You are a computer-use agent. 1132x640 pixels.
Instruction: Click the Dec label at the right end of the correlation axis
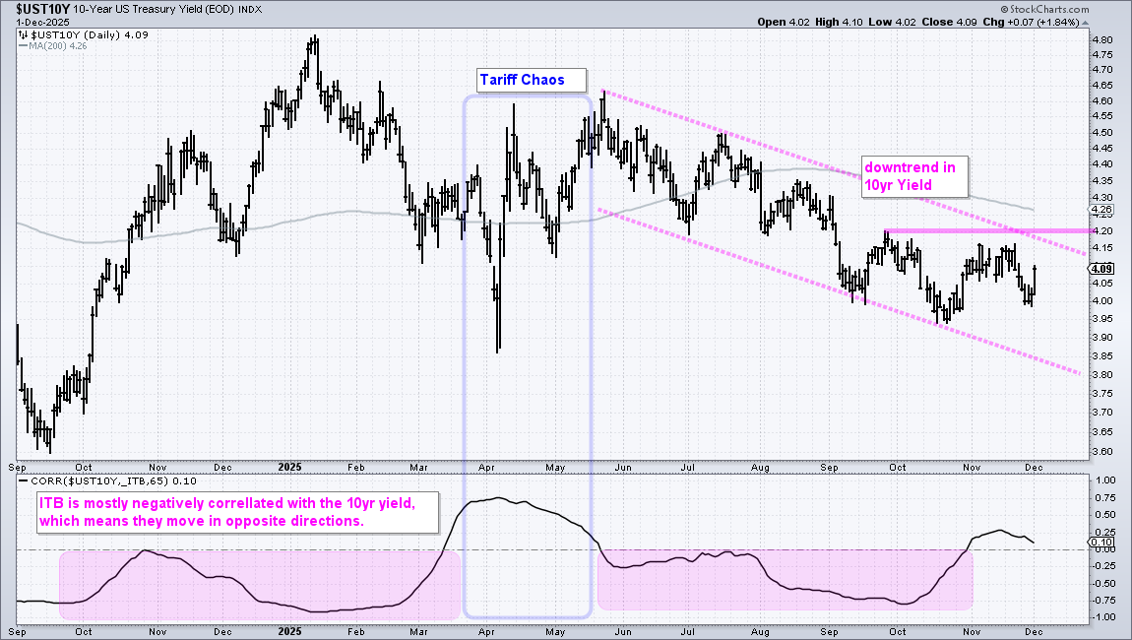(x=1034, y=631)
